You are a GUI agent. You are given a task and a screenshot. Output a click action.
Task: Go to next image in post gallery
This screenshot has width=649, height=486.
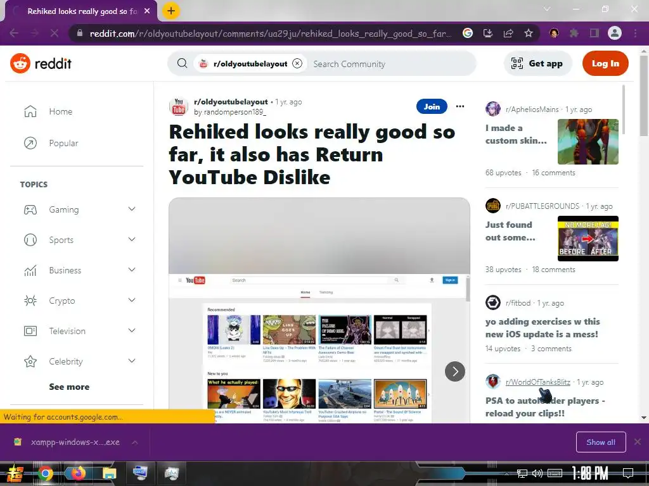pyautogui.click(x=454, y=371)
